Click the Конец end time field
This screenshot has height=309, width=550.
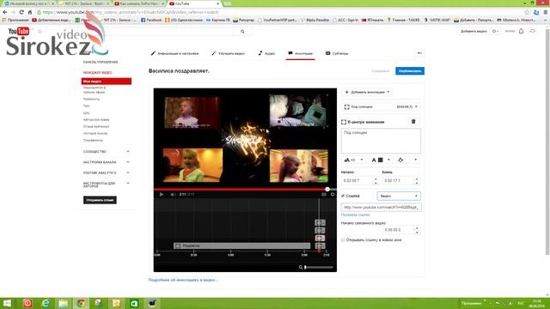point(399,181)
